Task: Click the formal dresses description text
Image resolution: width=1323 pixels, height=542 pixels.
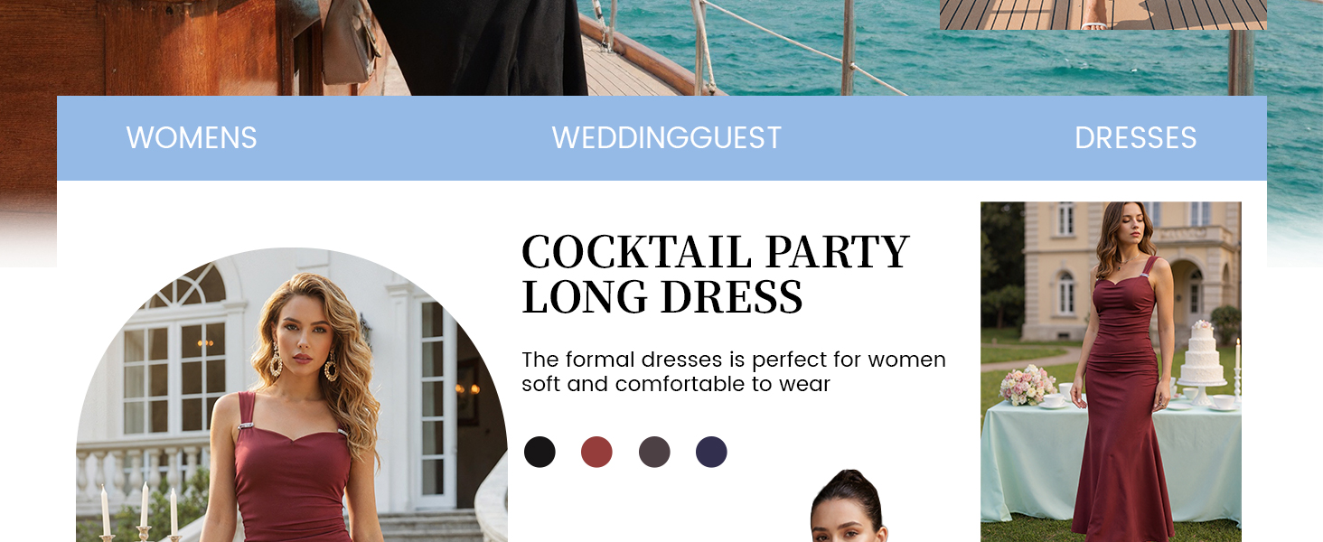Action: [733, 372]
